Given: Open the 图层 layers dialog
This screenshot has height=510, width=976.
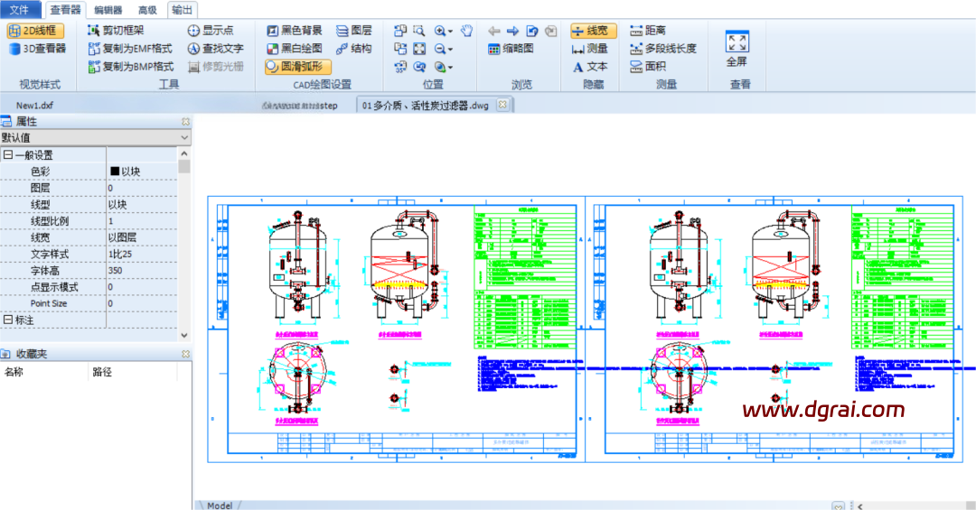Looking at the screenshot, I should 353,31.
